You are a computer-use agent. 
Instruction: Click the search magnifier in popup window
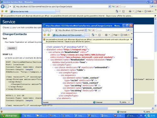pyautogui.click(x=128, y=30)
